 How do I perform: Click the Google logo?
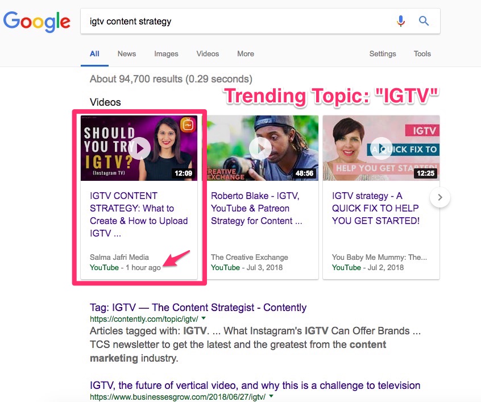[37, 22]
